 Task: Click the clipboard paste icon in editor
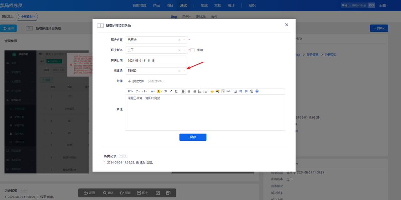click(252, 91)
